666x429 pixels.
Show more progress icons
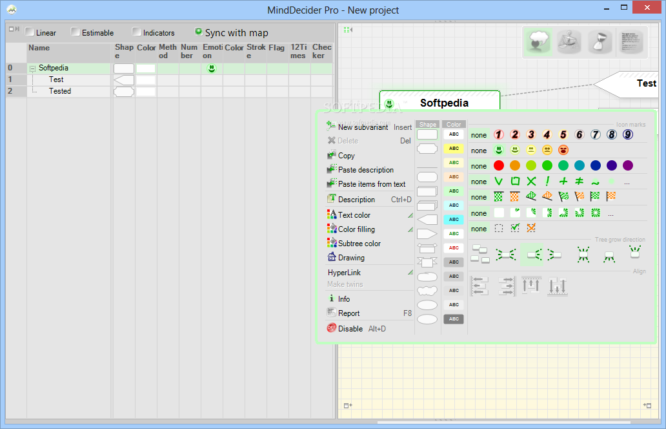[610, 214]
